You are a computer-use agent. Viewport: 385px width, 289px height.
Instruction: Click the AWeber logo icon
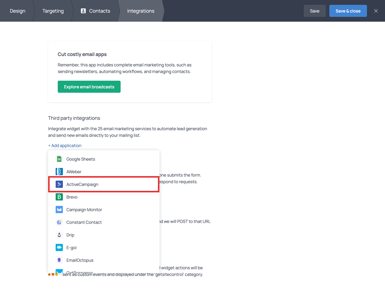pyautogui.click(x=59, y=172)
